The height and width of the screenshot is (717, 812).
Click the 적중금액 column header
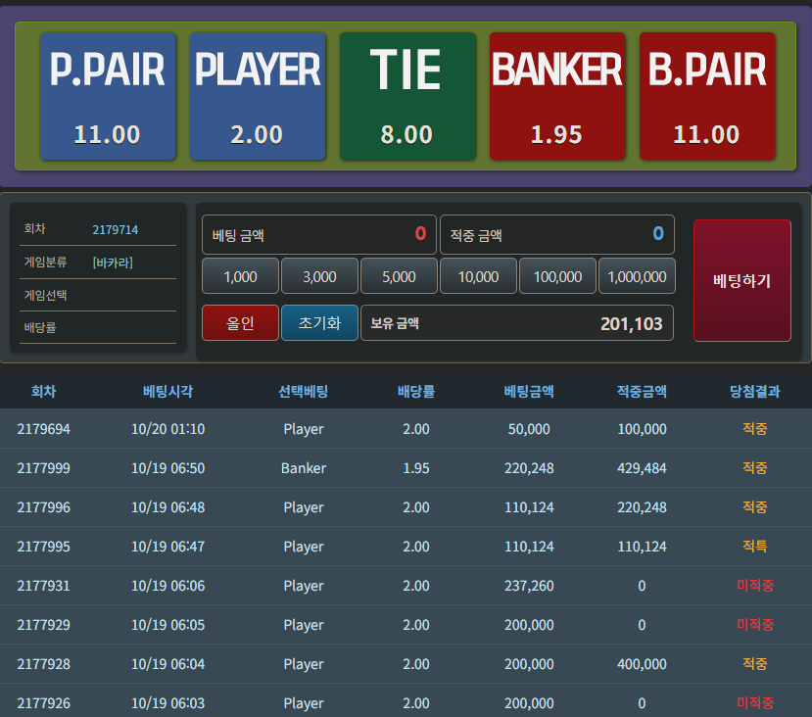[x=642, y=391]
